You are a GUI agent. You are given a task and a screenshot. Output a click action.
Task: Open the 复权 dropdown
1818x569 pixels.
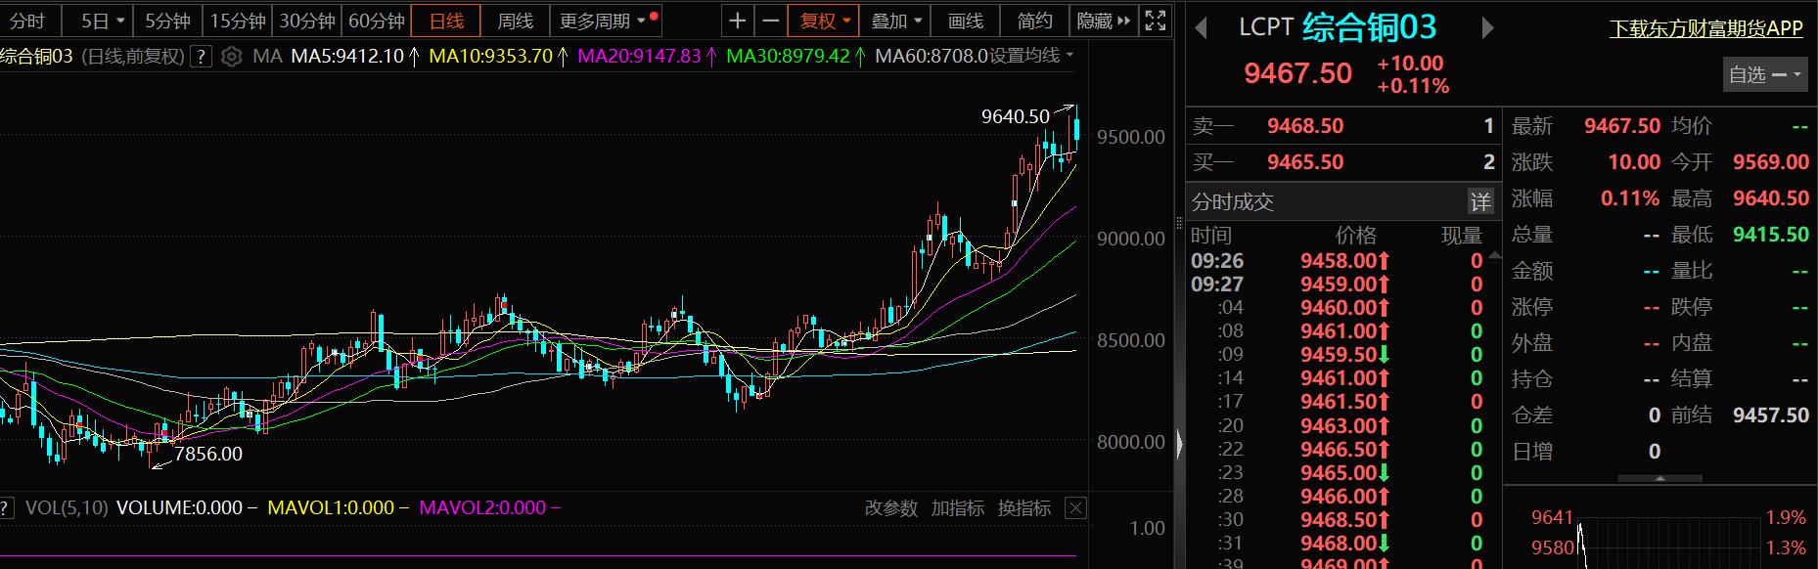[x=825, y=21]
